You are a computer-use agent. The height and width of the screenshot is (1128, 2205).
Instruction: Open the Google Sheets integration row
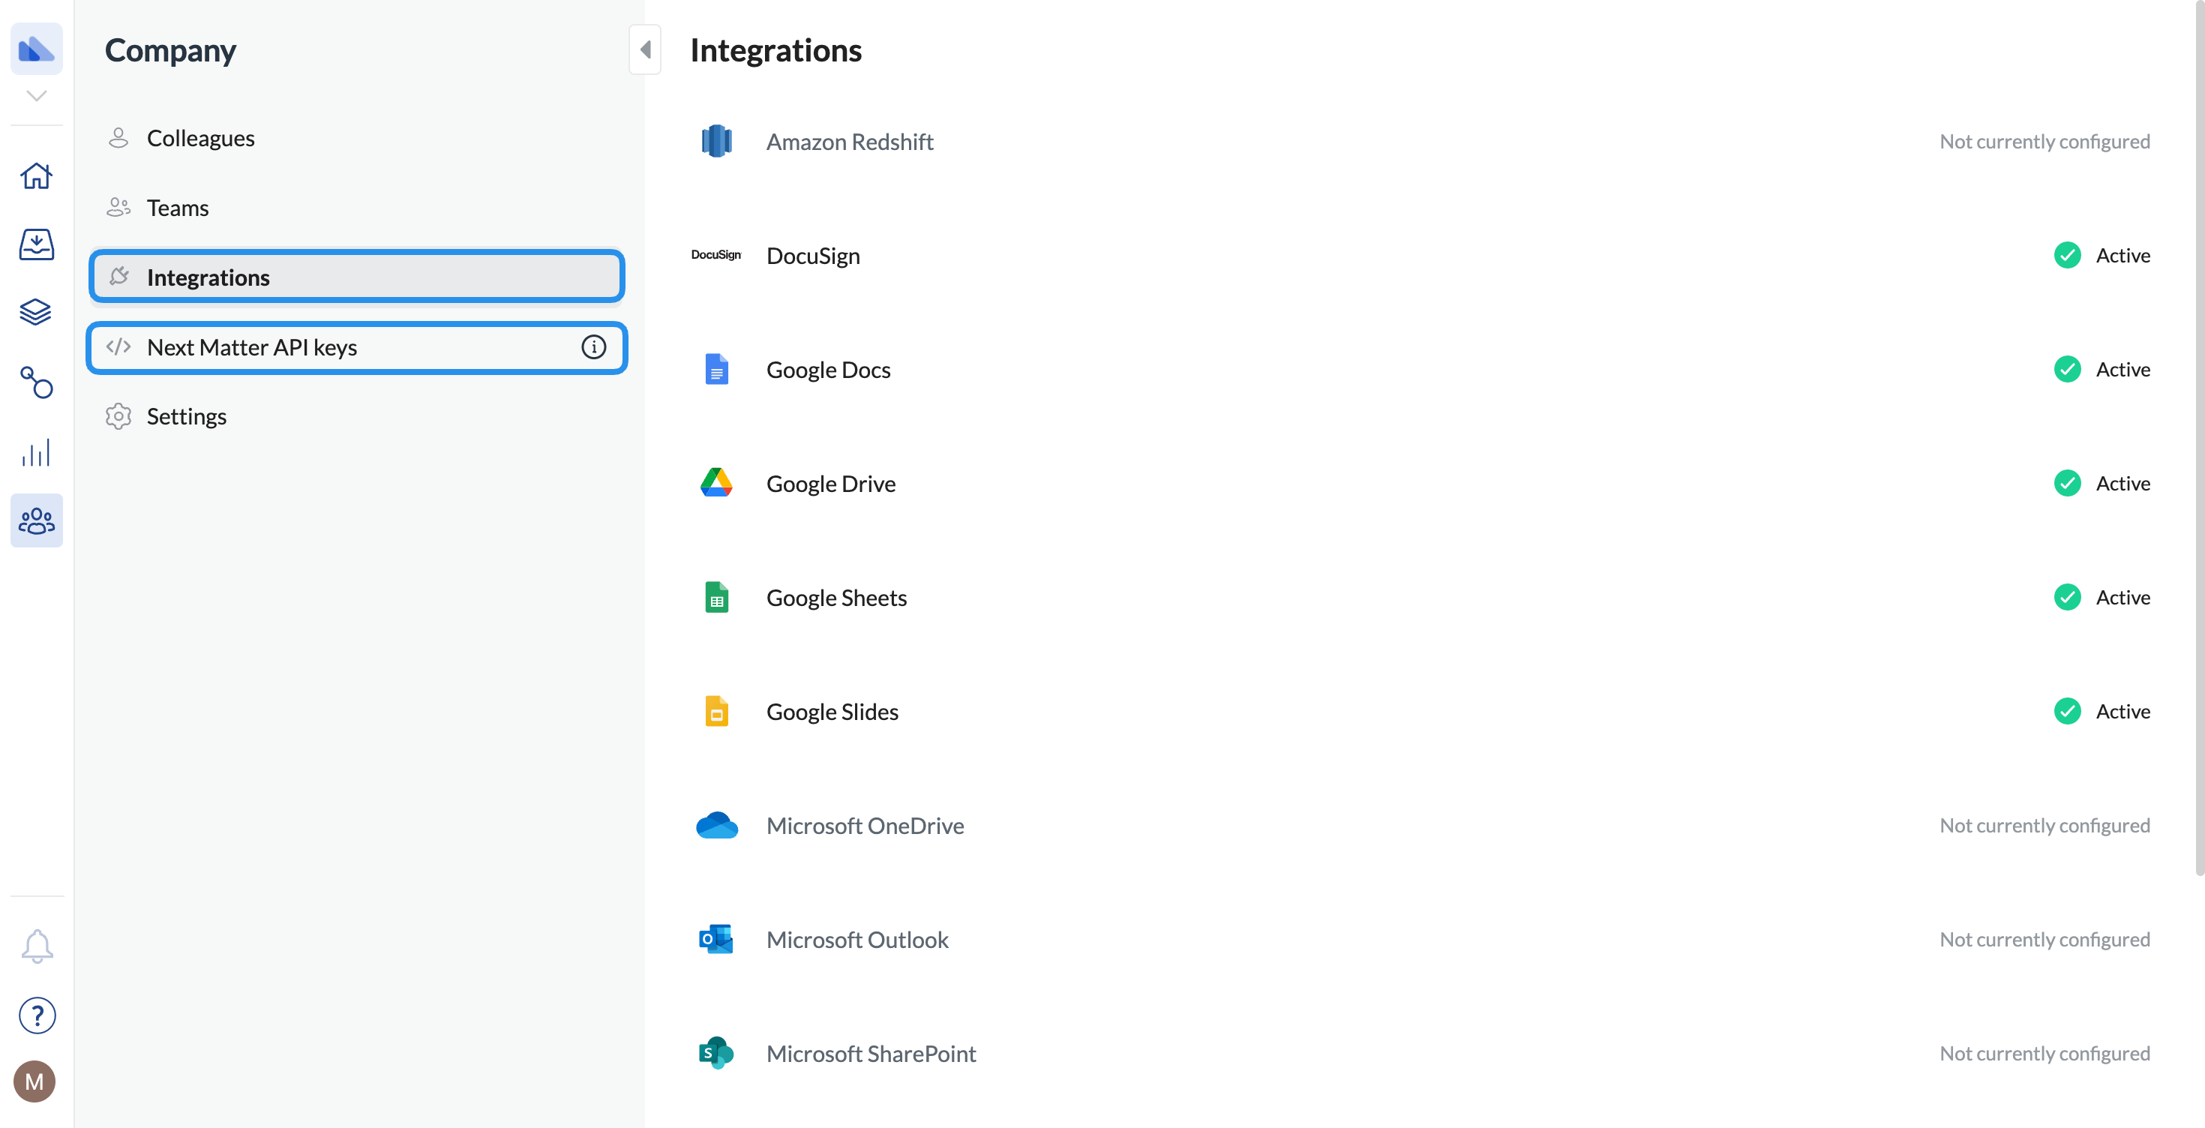[835, 598]
